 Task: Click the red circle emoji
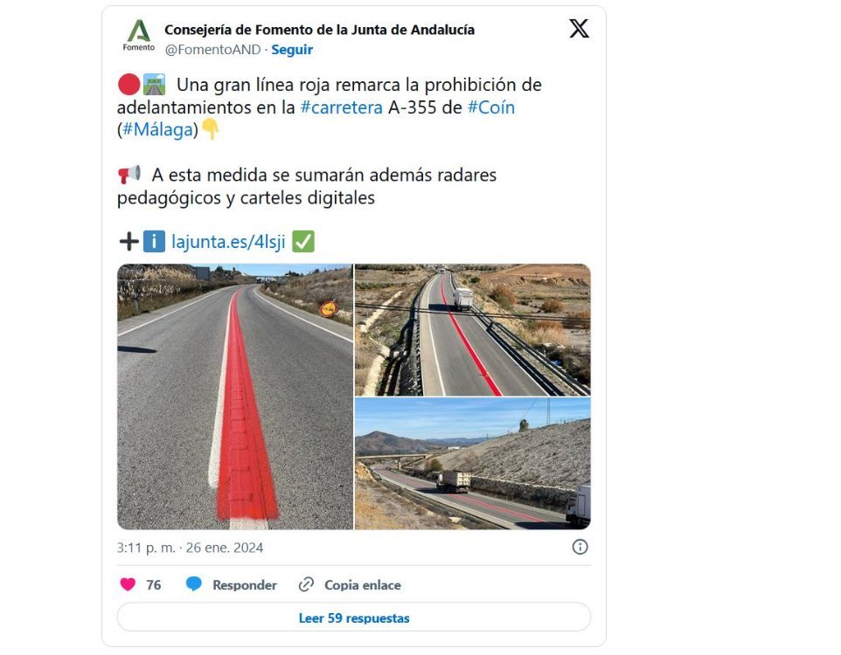[x=129, y=85]
